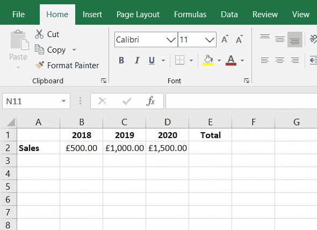317x230 pixels.
Task: Select cell E2 under Total
Action: click(x=210, y=148)
